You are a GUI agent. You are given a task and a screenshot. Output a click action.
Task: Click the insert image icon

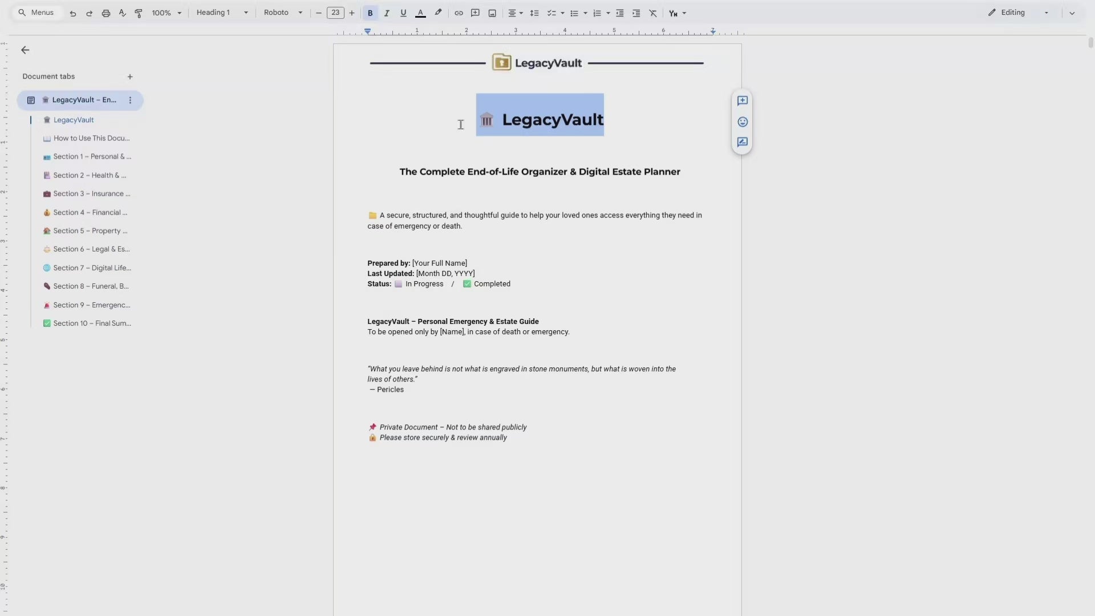coord(492,13)
